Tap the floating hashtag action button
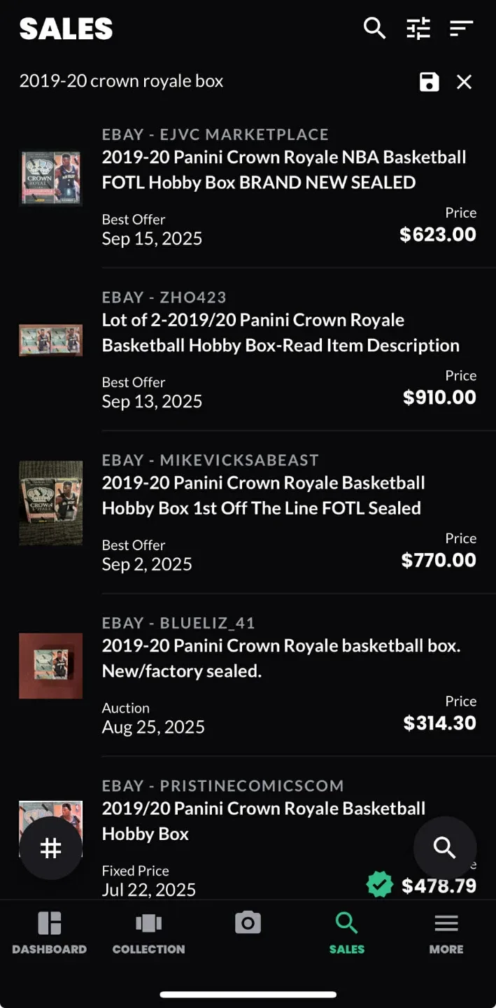The width and height of the screenshot is (496, 1008). point(50,848)
